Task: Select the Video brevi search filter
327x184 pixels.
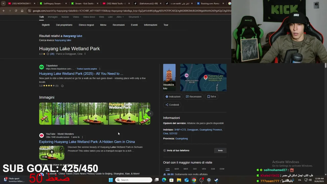Action: (89, 17)
